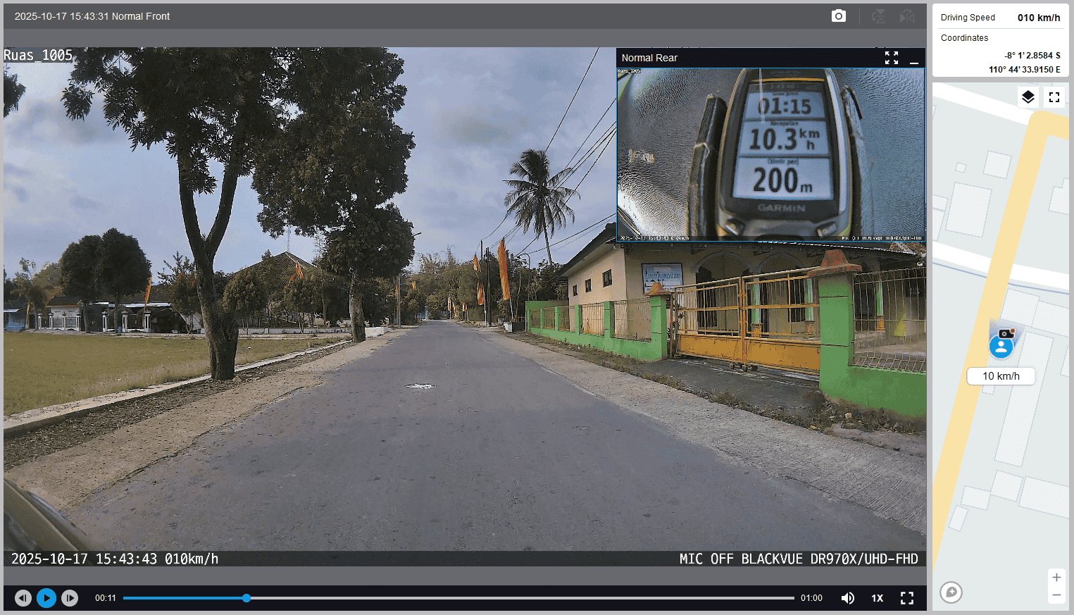Expand the map to fullscreen

tap(1054, 97)
